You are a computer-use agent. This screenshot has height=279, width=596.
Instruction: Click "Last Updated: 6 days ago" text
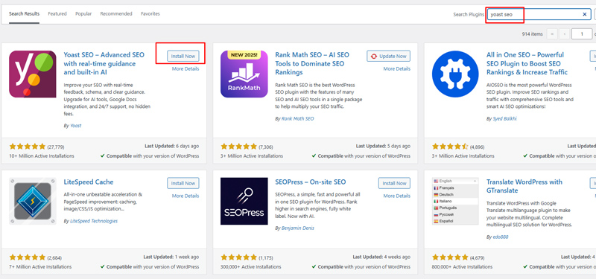coord(172,146)
